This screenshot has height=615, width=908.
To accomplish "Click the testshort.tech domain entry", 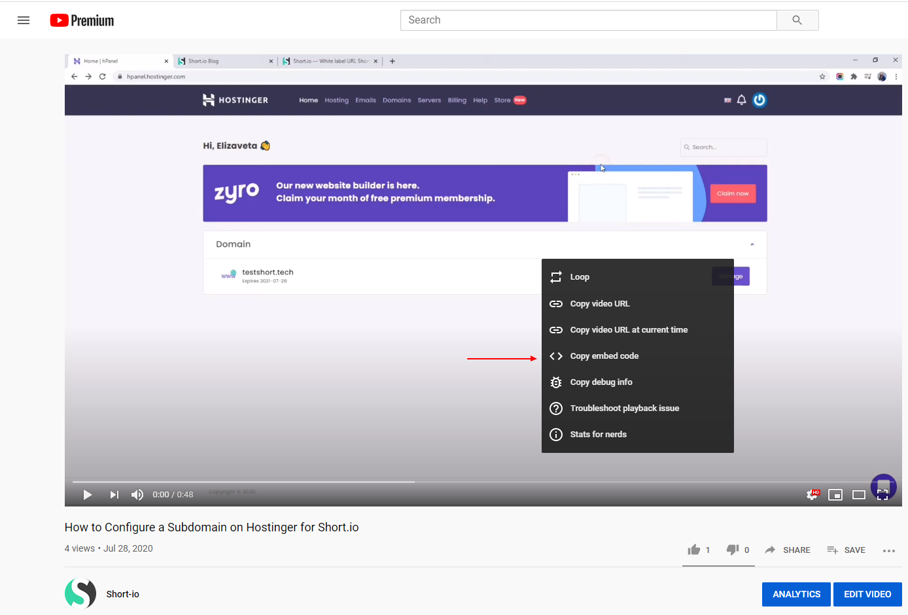I will [268, 273].
